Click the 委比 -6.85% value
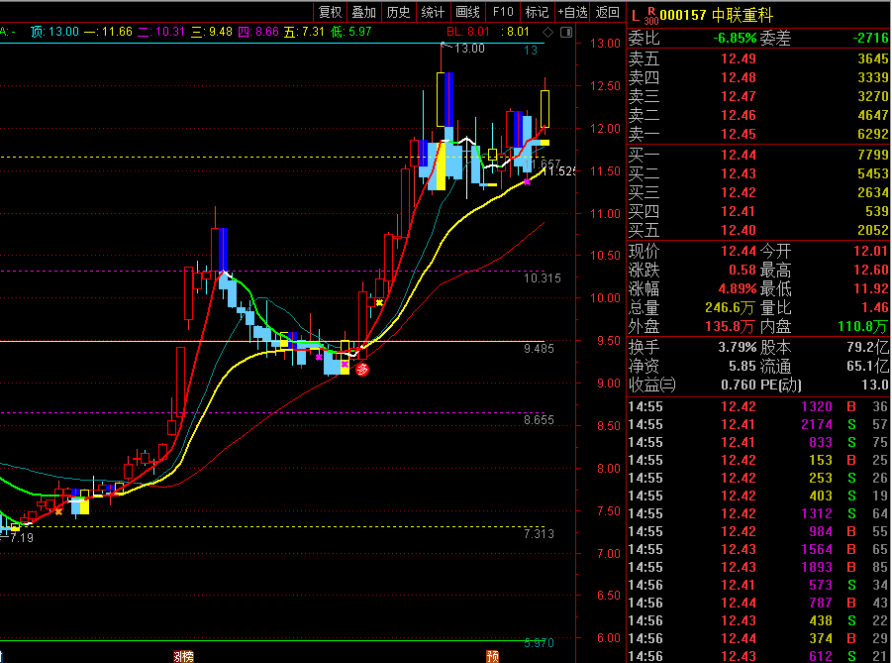Image resolution: width=892 pixels, height=663 pixels. coord(735,39)
